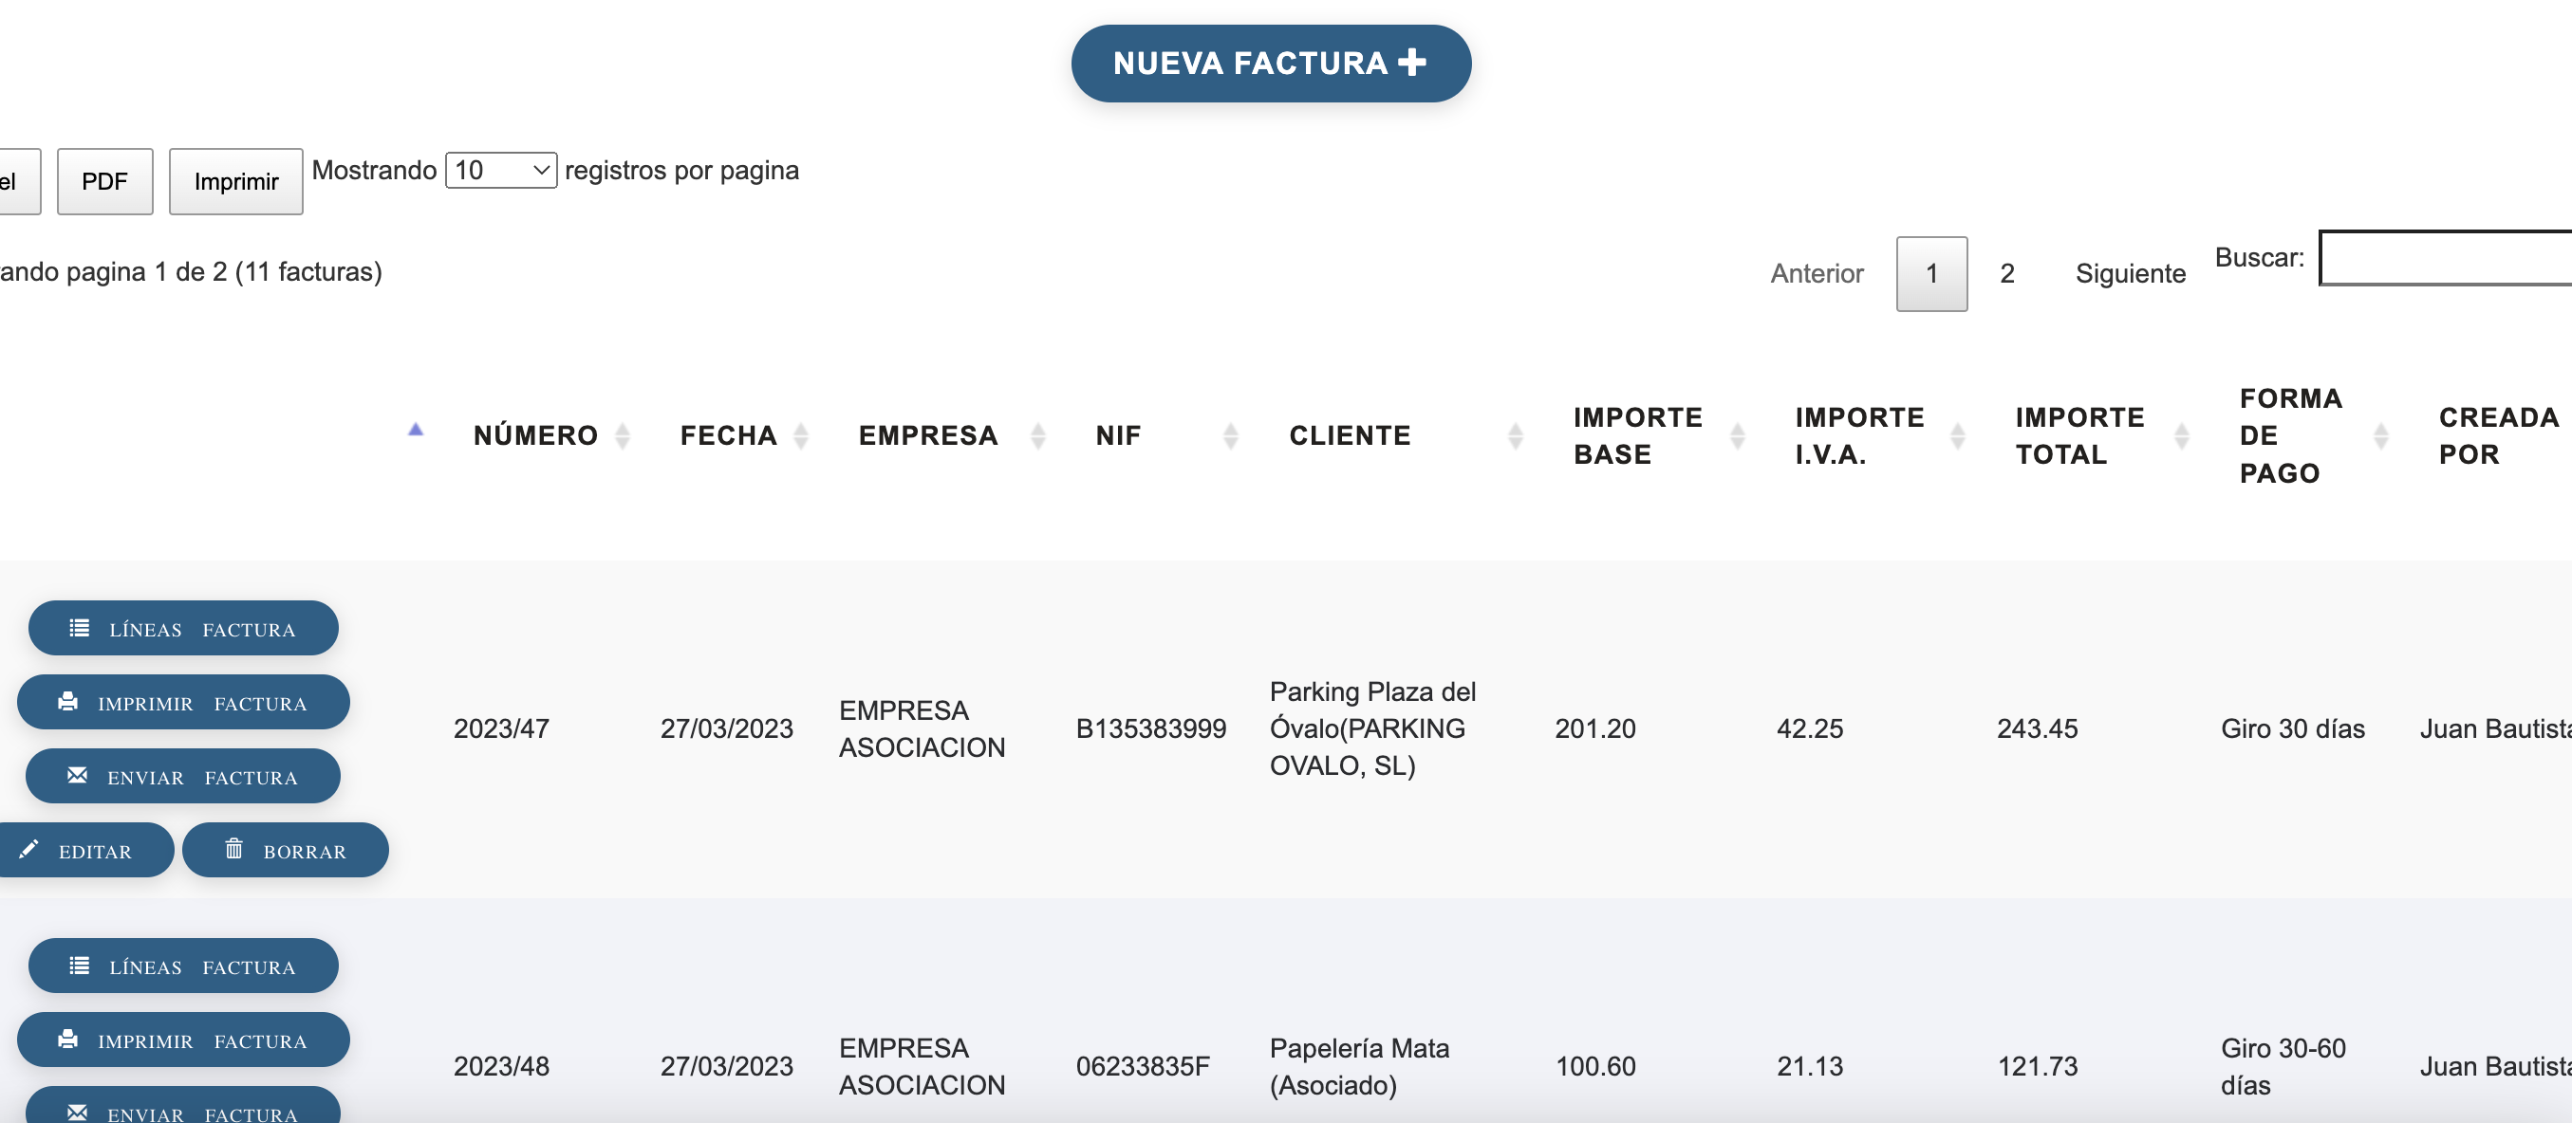This screenshot has width=2572, height=1123.
Task: Click the Siguiente pagination link
Action: 2130,273
